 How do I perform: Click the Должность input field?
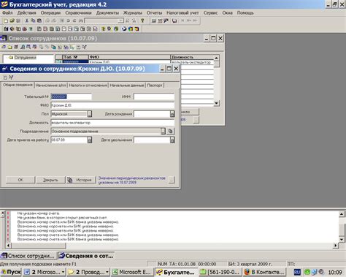[x=112, y=123]
